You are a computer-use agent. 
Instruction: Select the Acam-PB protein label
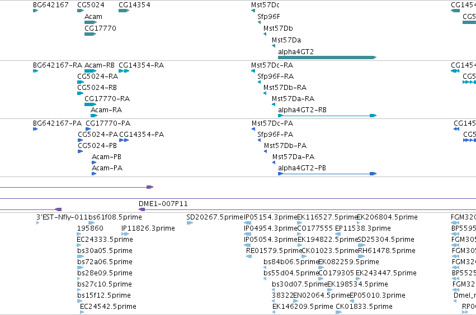pos(106,157)
